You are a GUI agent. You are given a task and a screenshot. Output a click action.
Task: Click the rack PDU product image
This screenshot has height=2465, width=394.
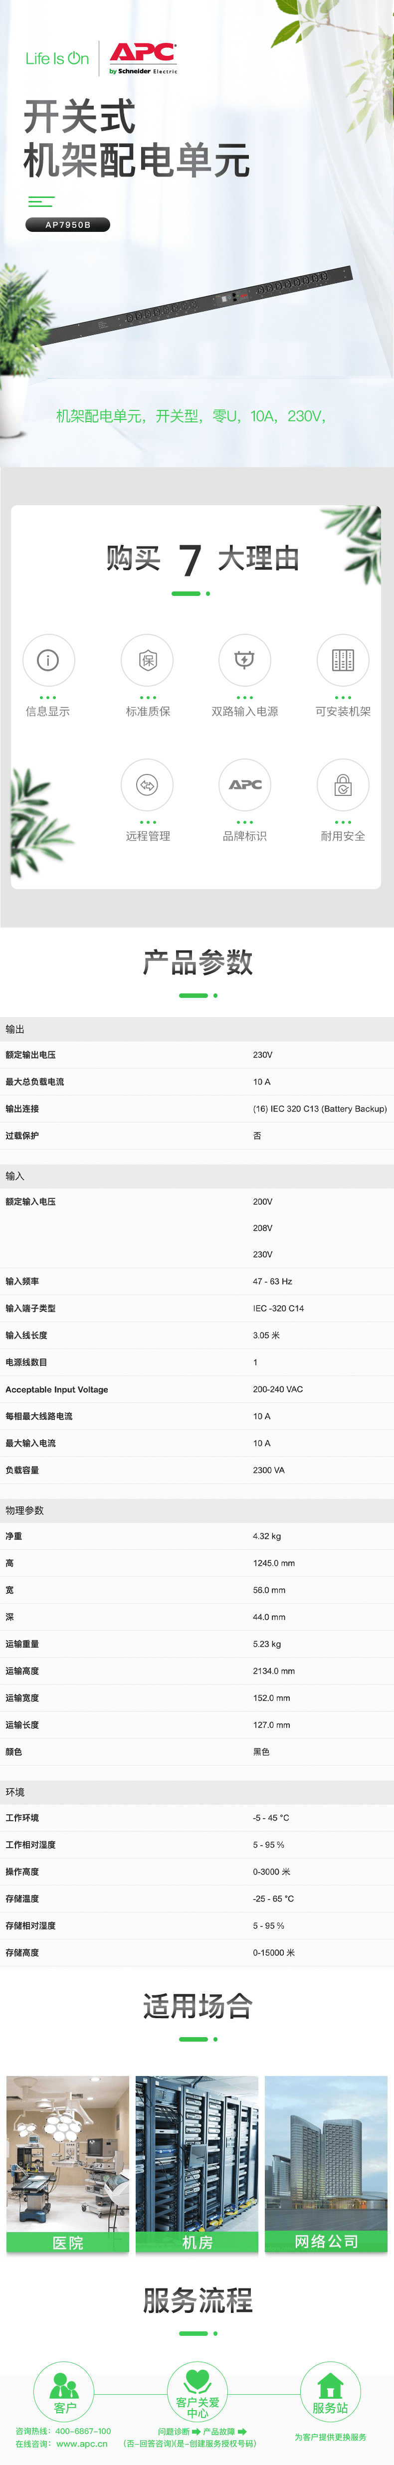coord(201,304)
